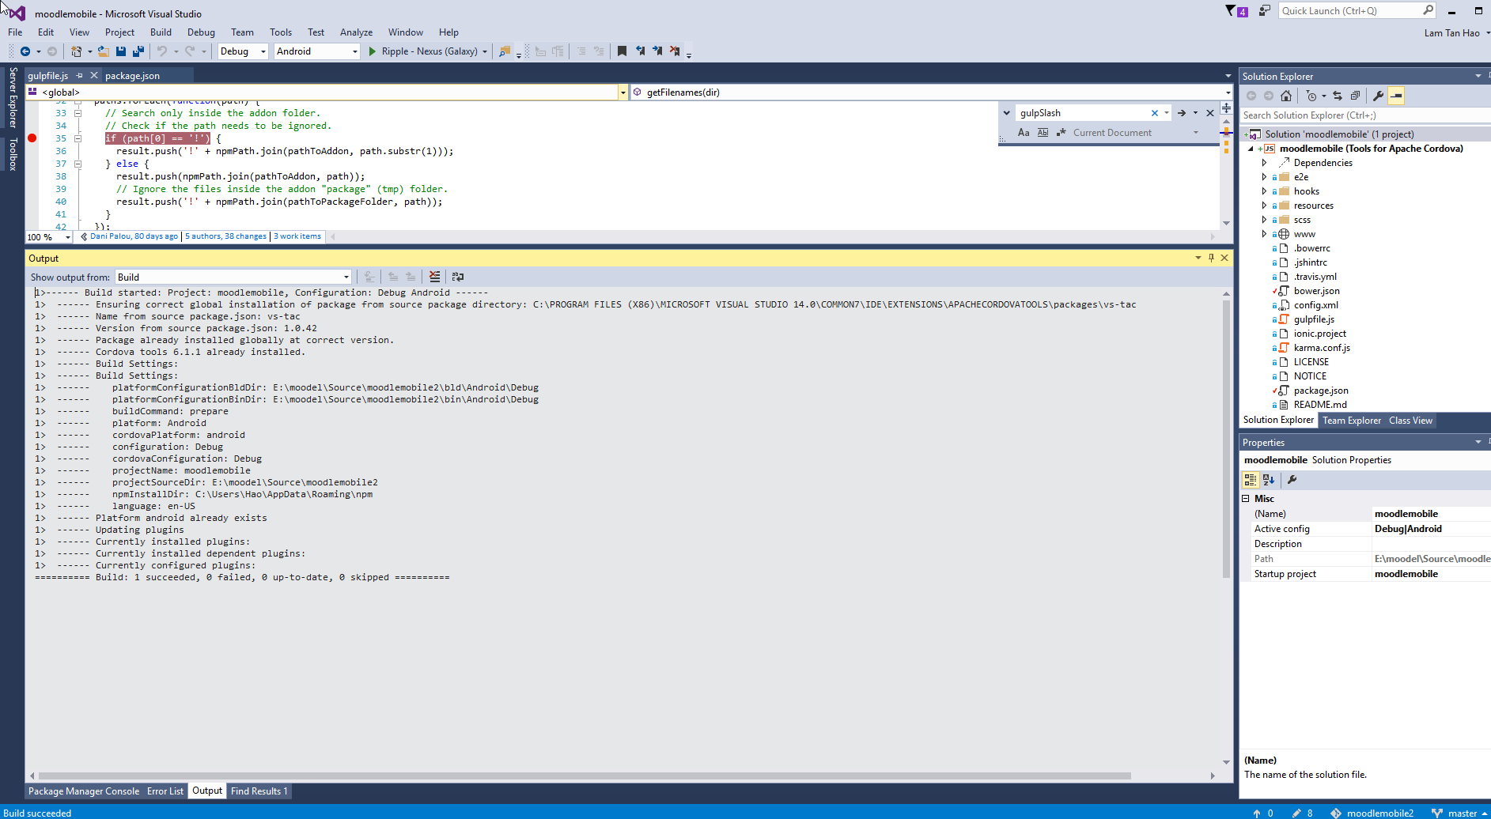1491x819 pixels.
Task: Open the Android platform dropdown
Action: coord(317,51)
